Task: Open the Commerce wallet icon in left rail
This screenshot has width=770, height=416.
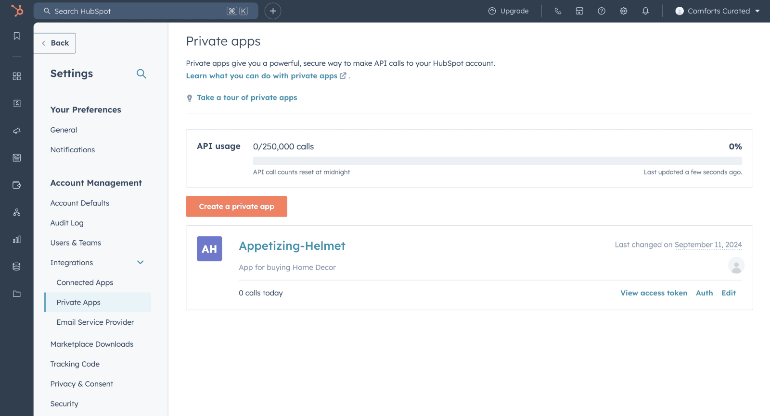Action: pyautogui.click(x=17, y=185)
